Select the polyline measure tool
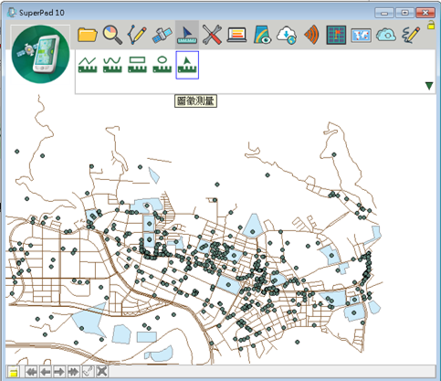The width and height of the screenshot is (441, 381). coord(88,65)
